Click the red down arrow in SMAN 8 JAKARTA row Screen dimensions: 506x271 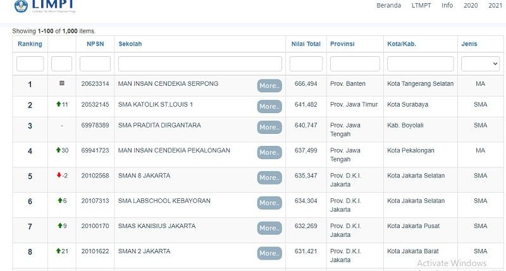pyautogui.click(x=59, y=175)
